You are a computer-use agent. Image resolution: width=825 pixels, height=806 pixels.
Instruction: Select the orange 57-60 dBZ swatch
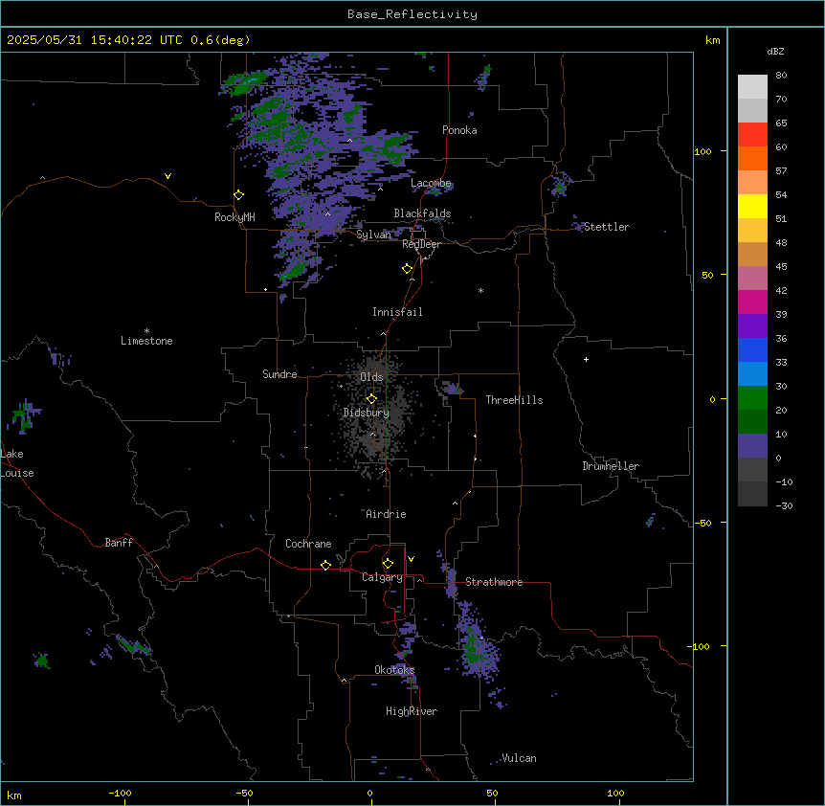point(752,158)
